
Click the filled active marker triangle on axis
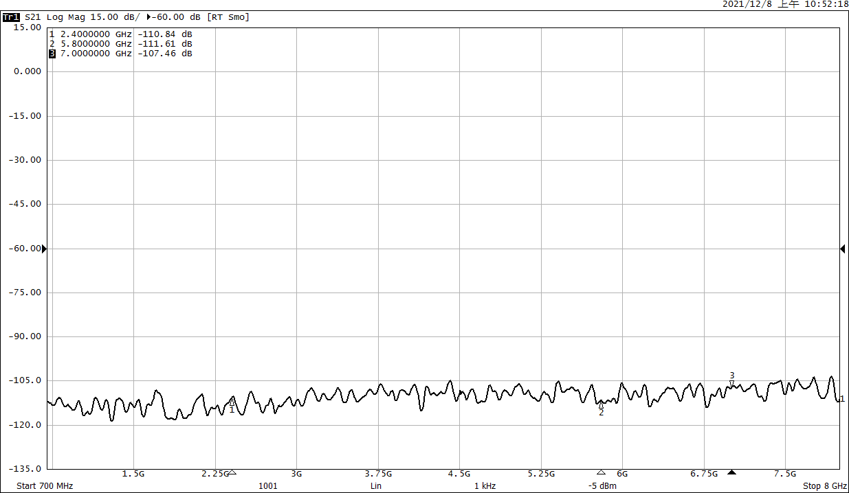732,472
